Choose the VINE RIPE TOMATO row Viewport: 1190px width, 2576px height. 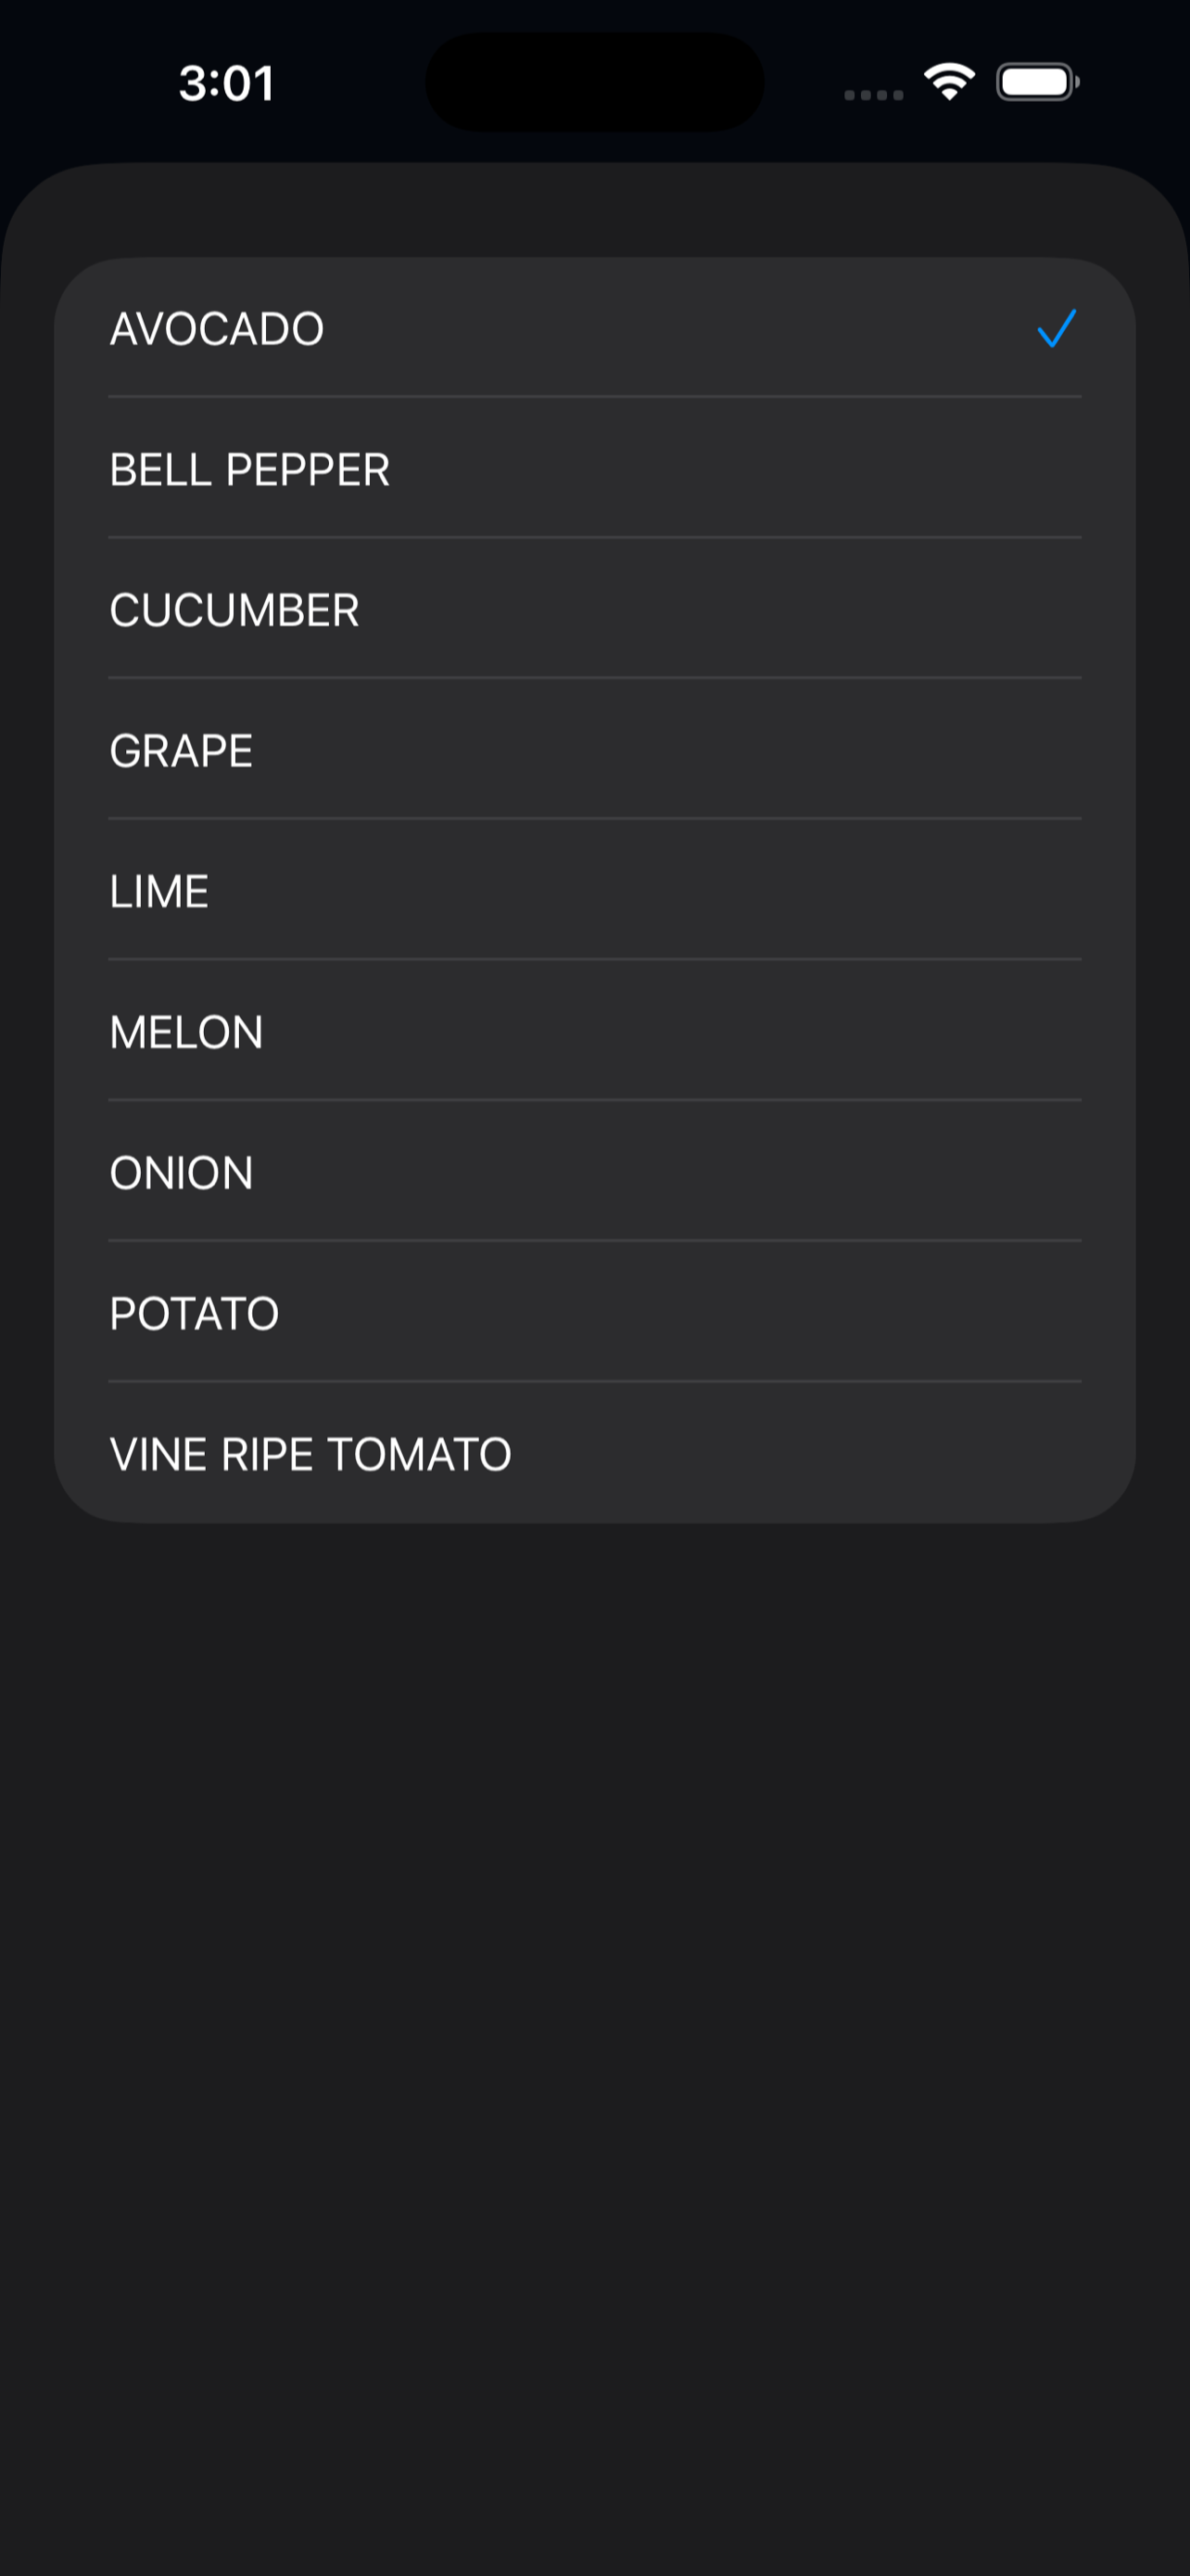coord(594,1453)
